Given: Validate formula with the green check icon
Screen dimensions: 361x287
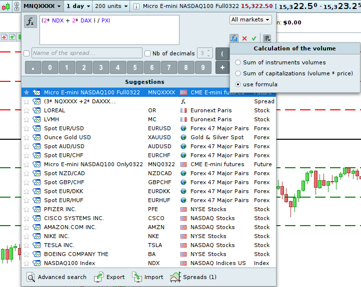Looking at the screenshot, I should [x=254, y=38].
